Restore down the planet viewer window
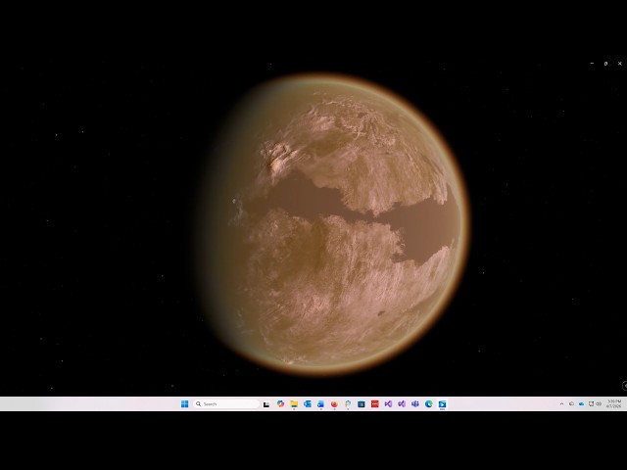Viewport: 627px width, 470px height. pos(605,63)
